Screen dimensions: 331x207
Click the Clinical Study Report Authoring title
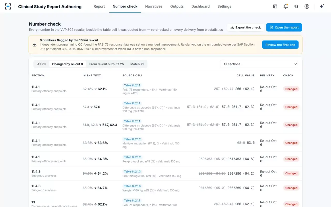50,7
